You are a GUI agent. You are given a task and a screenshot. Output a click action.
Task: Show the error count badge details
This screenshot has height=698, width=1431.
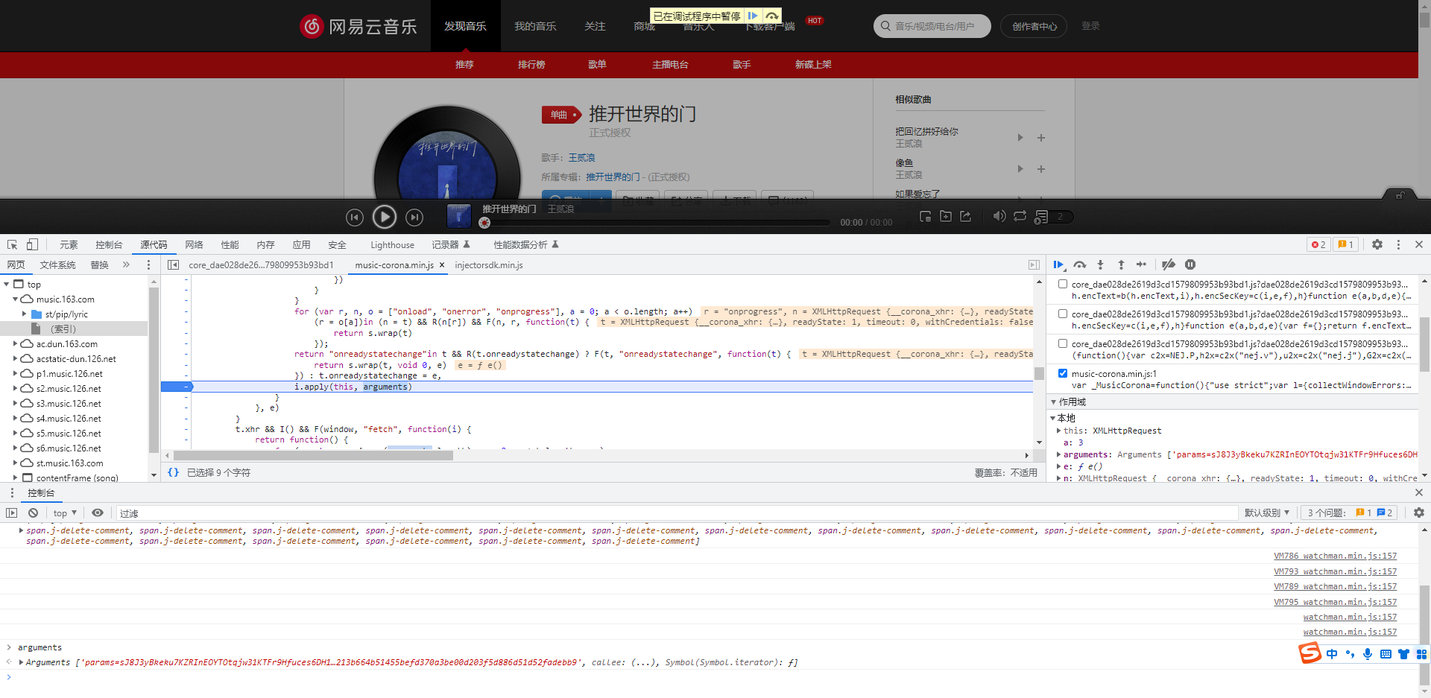1318,244
